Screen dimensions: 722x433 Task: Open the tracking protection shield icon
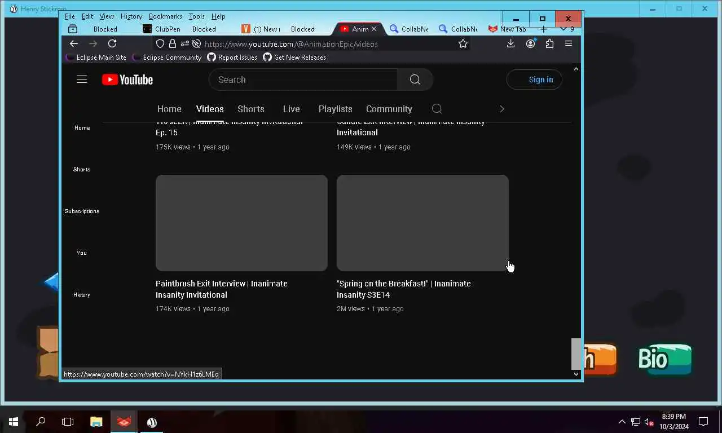tap(160, 43)
